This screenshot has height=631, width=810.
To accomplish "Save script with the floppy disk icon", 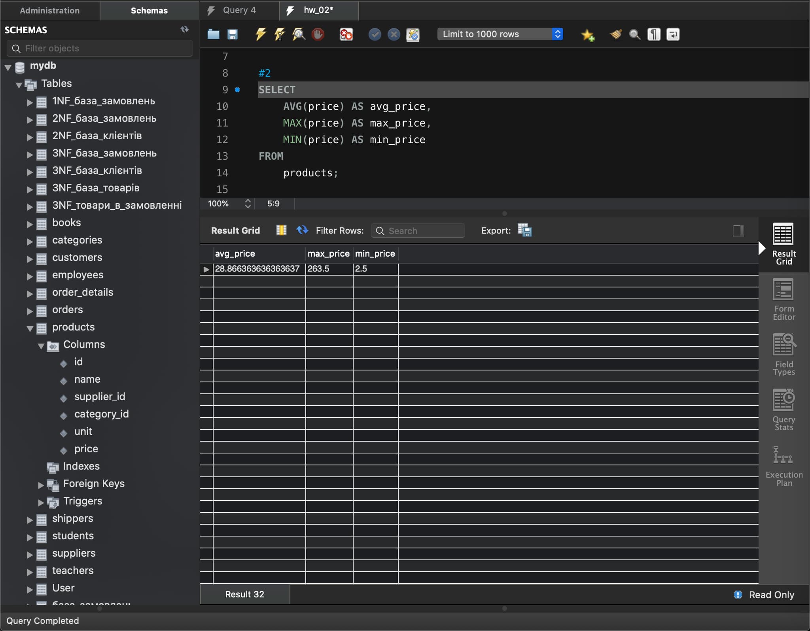I will click(233, 34).
